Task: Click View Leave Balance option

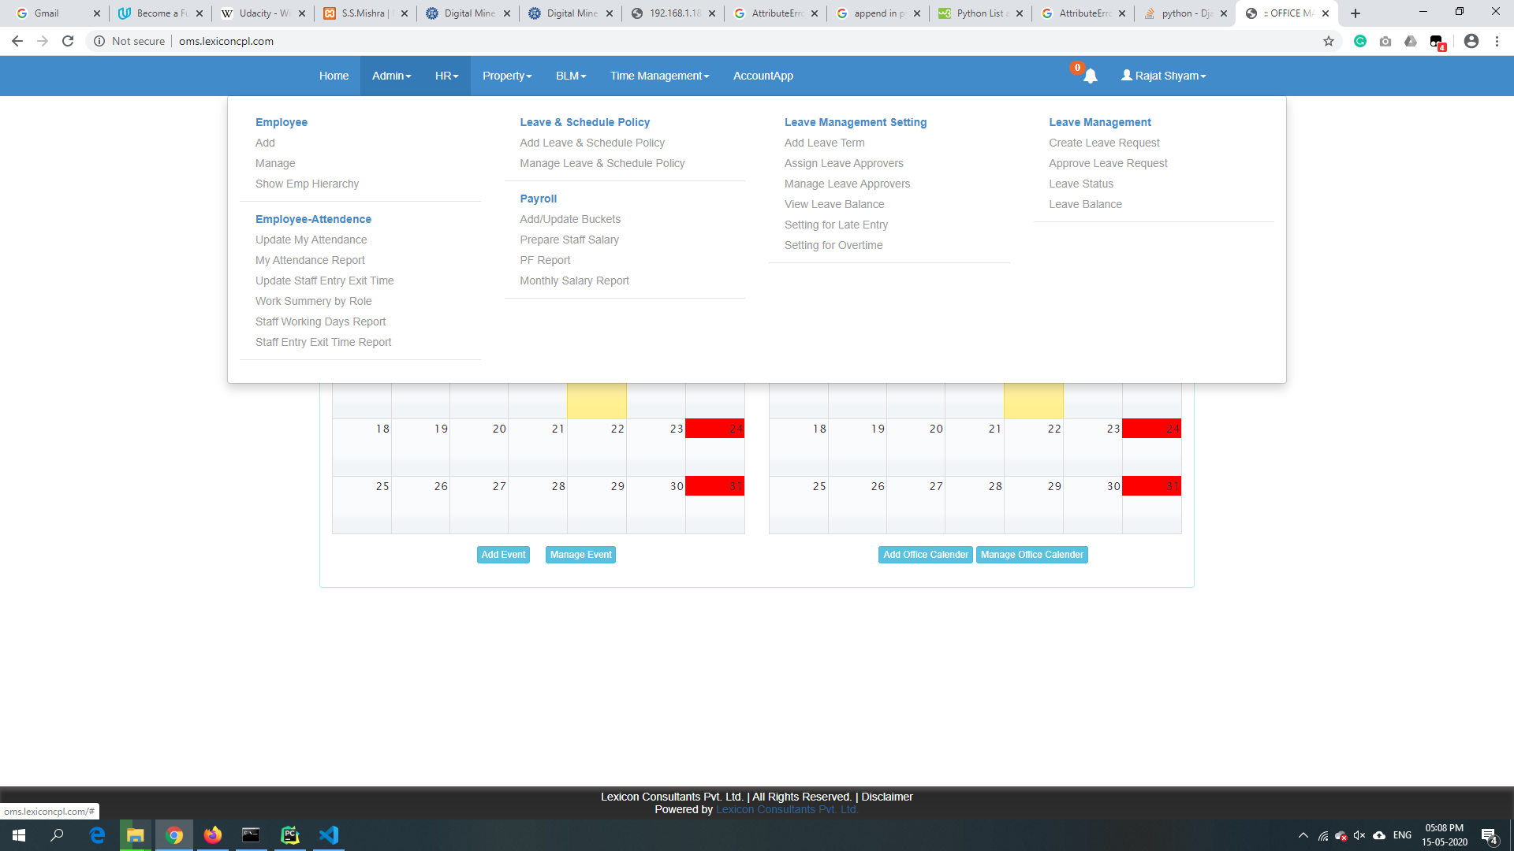Action: (x=835, y=203)
